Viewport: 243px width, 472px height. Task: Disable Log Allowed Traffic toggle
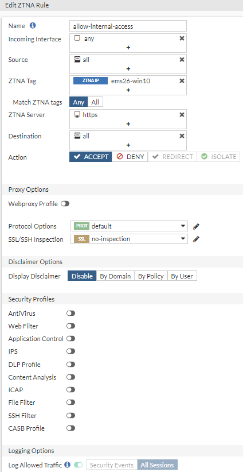coord(78,465)
